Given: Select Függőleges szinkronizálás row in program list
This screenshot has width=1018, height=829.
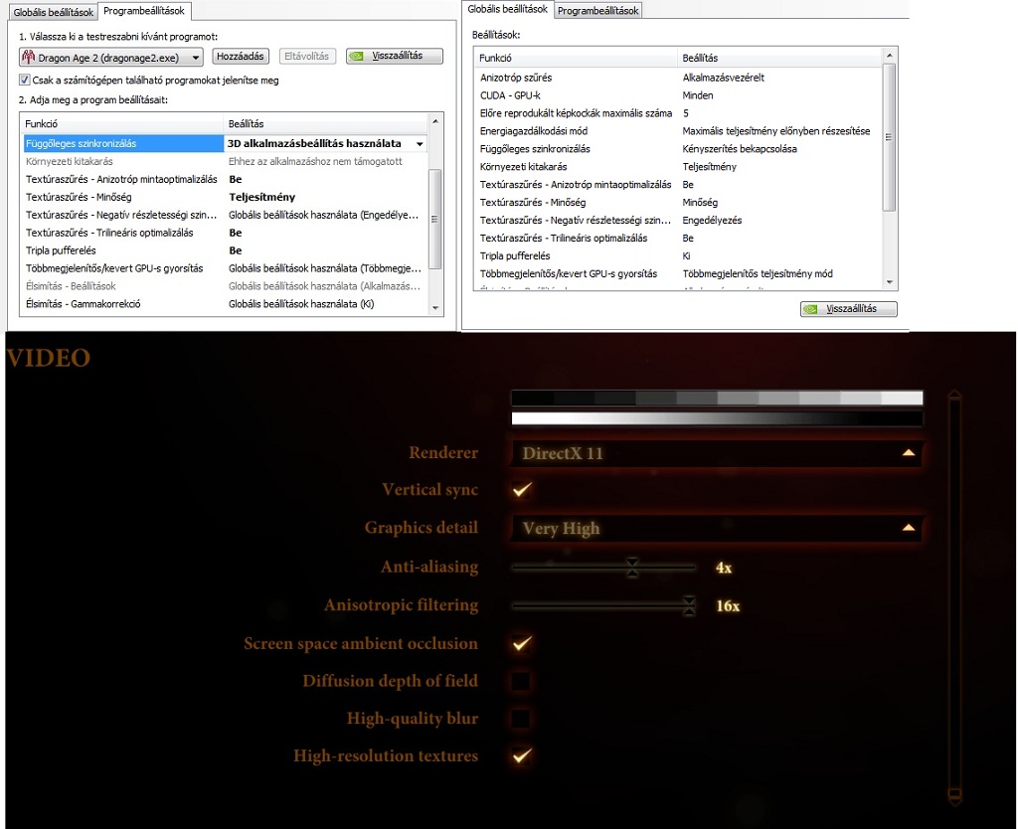Looking at the screenshot, I should tap(225, 143).
